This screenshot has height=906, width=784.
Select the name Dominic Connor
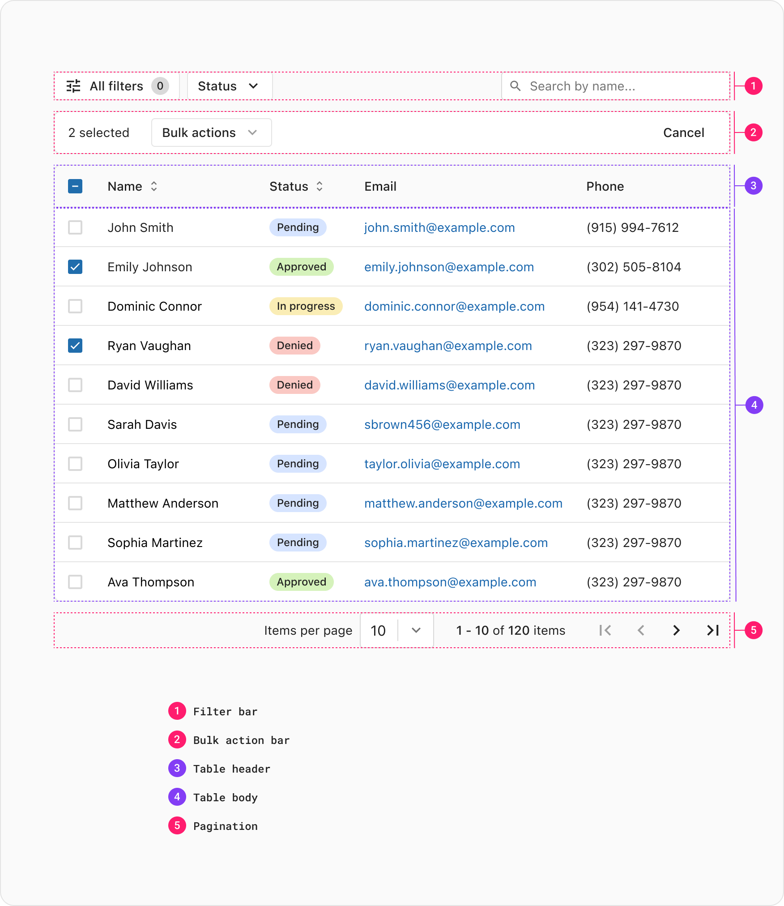click(155, 306)
